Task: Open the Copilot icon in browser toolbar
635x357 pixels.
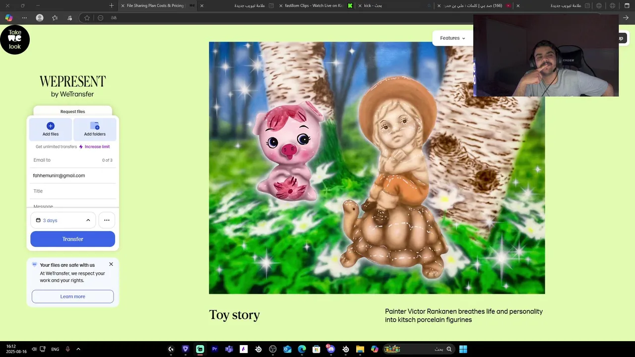Action: pyautogui.click(x=9, y=18)
